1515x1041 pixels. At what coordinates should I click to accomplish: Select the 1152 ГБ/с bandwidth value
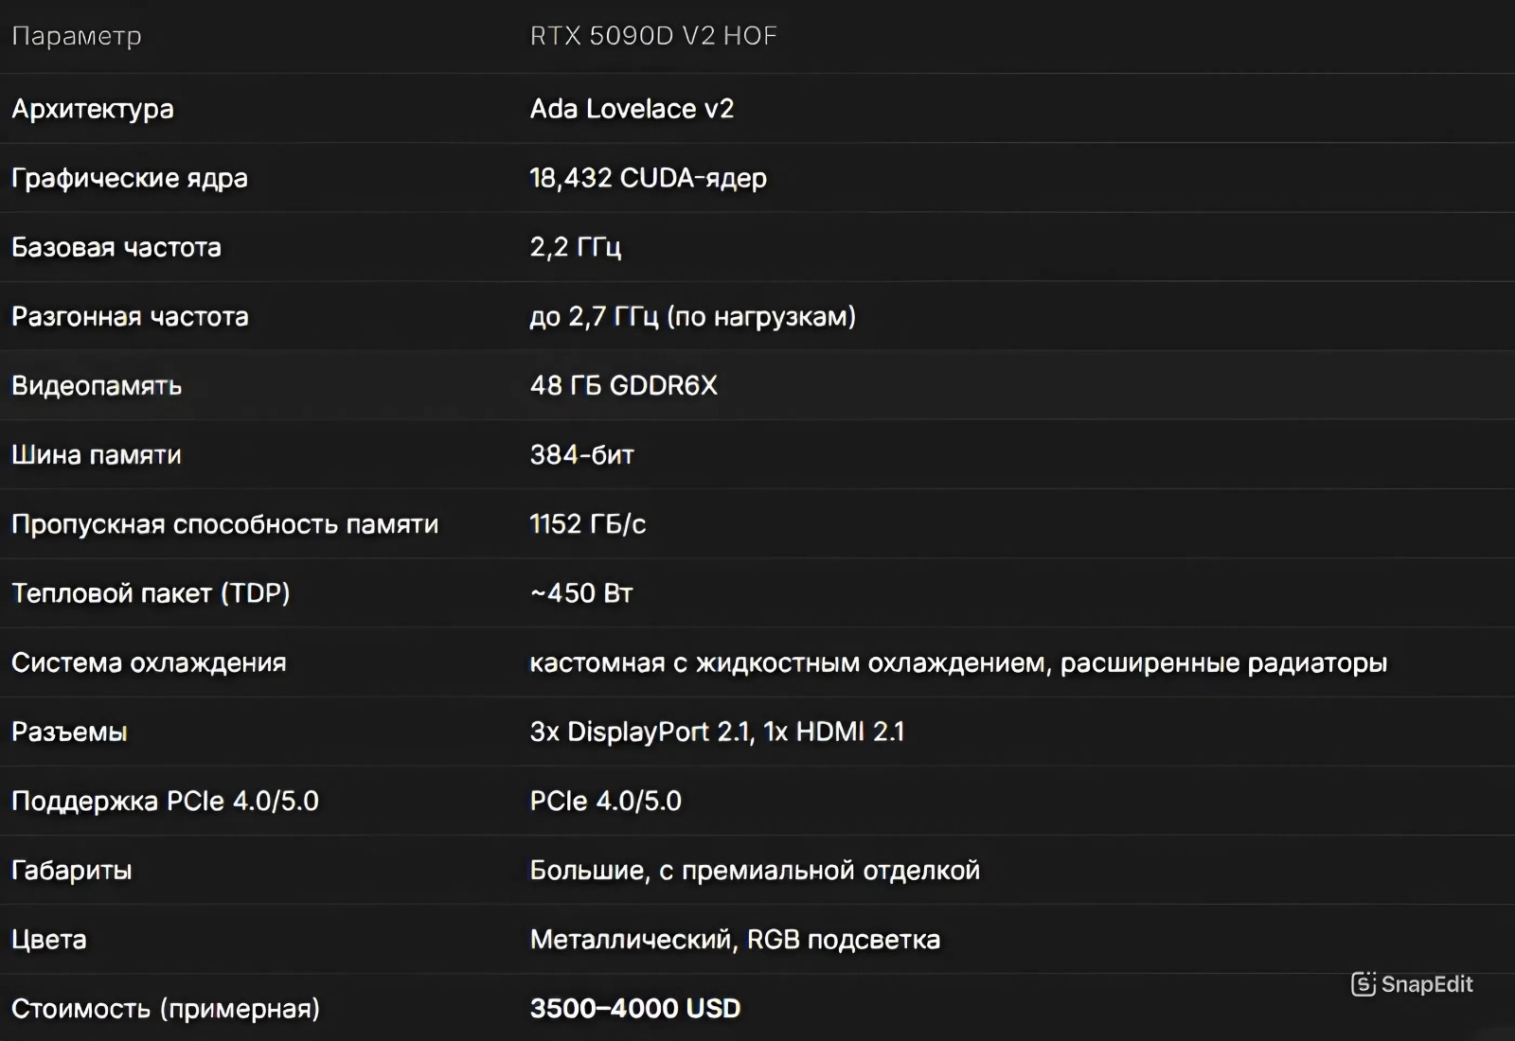(x=588, y=523)
